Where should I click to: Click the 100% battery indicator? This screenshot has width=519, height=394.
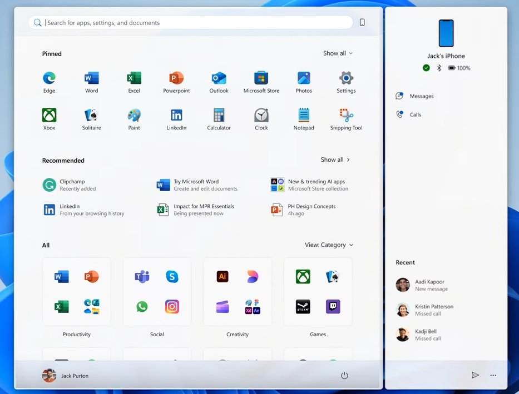pos(459,68)
